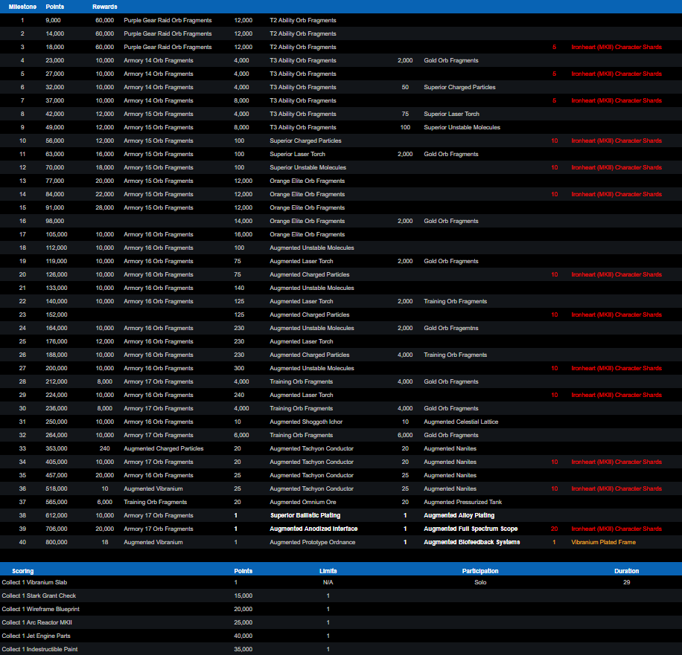Select Collect 1 Stark Grant Check row

(x=39, y=596)
